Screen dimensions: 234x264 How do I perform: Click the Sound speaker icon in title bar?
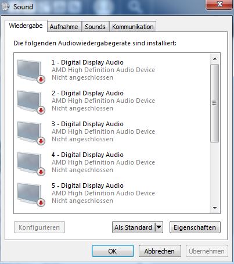(x=5, y=7)
